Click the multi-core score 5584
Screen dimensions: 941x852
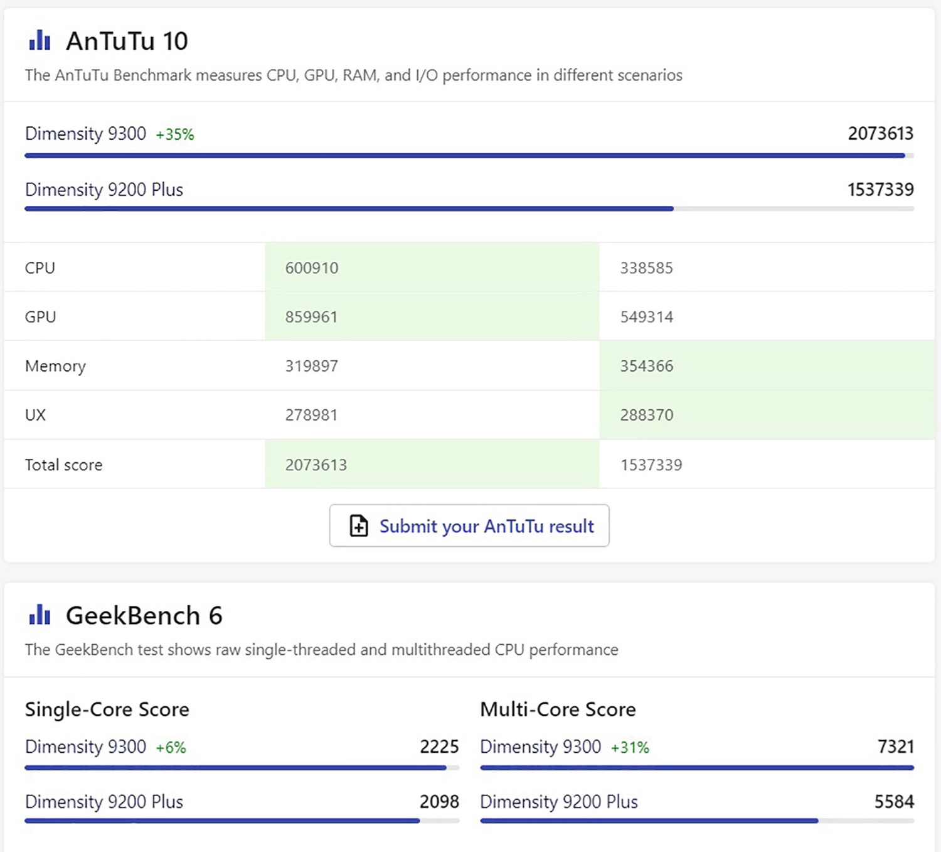coord(894,802)
